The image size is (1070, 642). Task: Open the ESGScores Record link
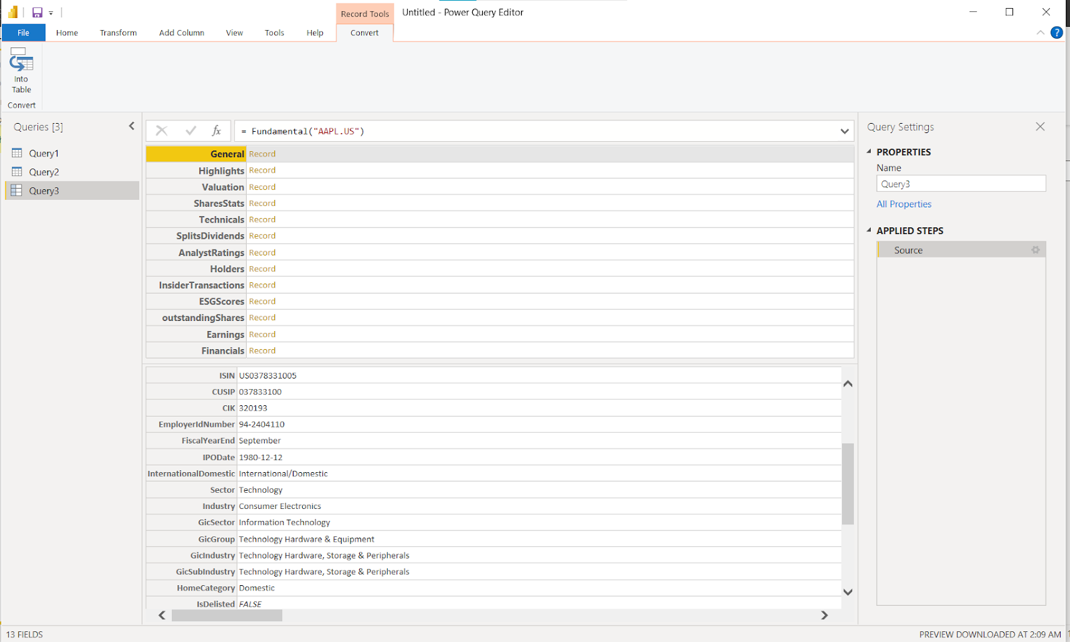(x=262, y=302)
